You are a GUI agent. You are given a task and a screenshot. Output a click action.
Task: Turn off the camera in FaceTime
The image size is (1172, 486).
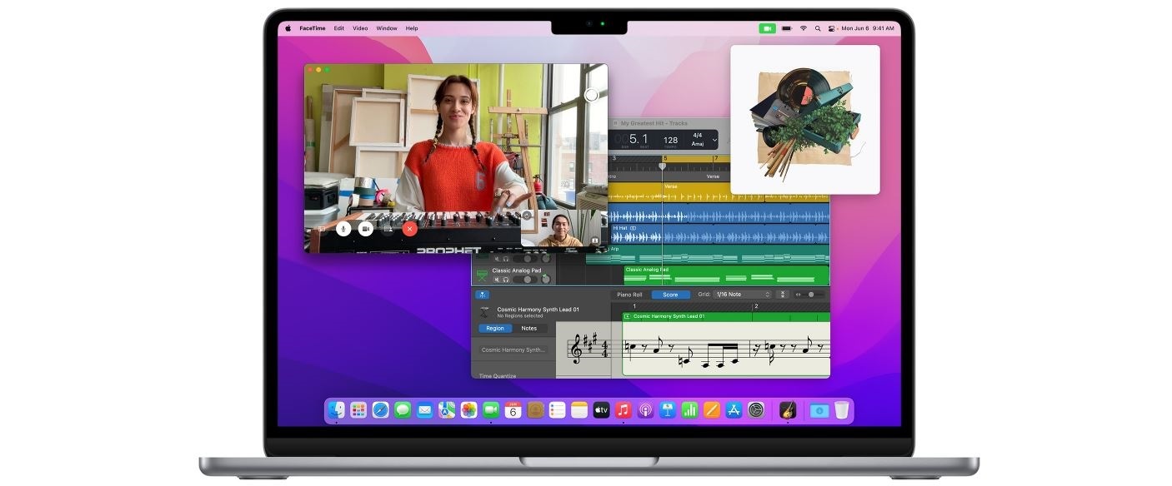coord(365,228)
